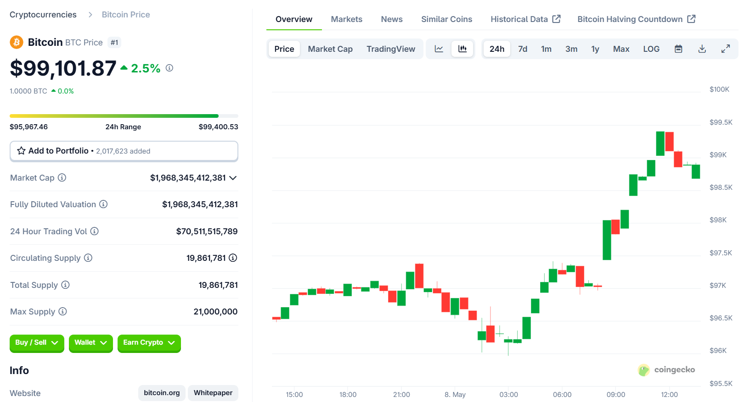The height and width of the screenshot is (402, 750).
Task: Open the price percentage info icon
Action: [169, 68]
